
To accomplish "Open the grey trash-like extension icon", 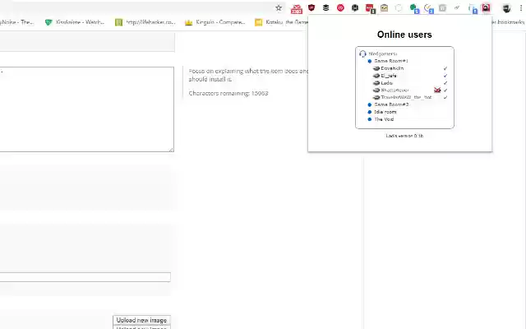I will 442,8.
